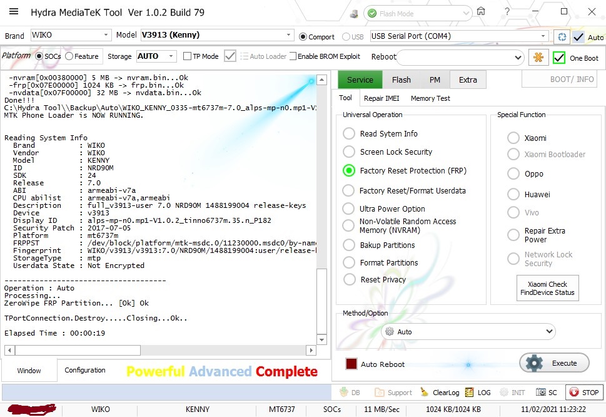Select Comport connection radio

(303, 37)
